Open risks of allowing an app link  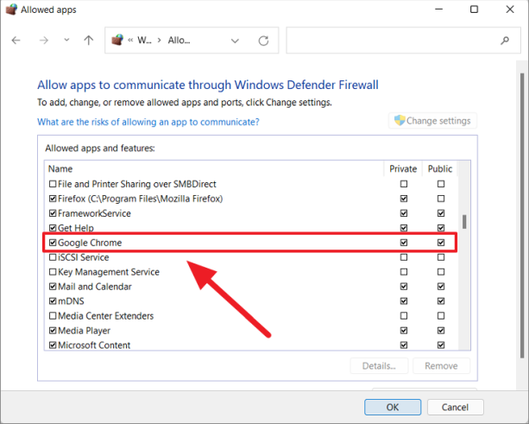tap(148, 123)
